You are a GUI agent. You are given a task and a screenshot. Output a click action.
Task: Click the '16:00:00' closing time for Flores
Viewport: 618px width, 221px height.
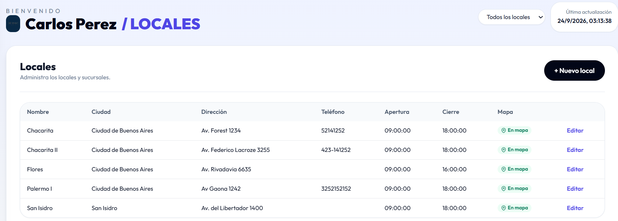click(x=454, y=169)
